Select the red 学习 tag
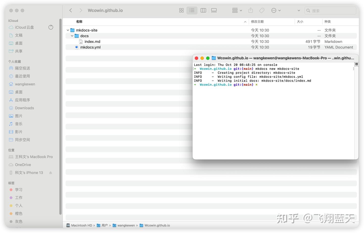The height and width of the screenshot is (233, 364). click(18, 190)
